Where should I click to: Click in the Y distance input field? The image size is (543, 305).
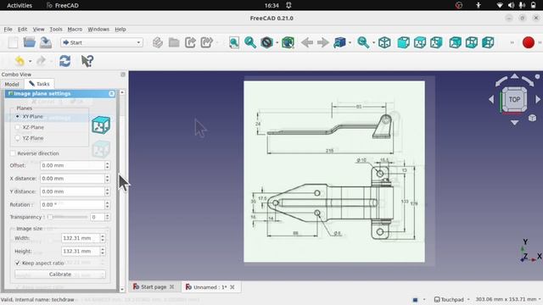(72, 191)
